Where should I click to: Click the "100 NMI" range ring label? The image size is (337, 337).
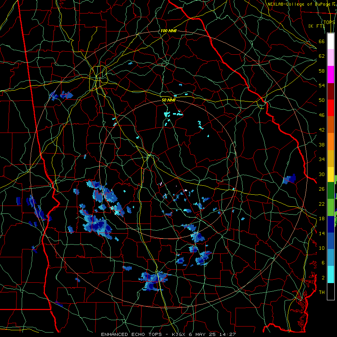click(168, 31)
